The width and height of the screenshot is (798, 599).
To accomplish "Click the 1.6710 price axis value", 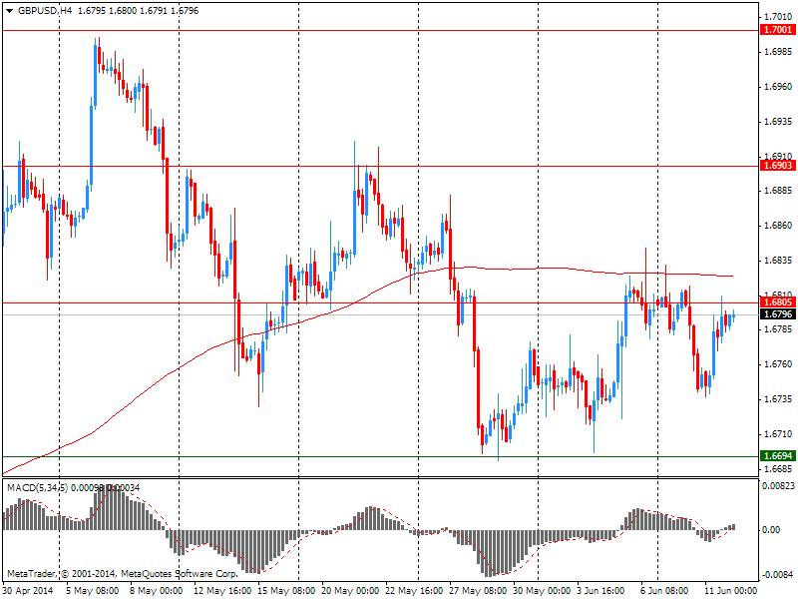I will click(778, 434).
